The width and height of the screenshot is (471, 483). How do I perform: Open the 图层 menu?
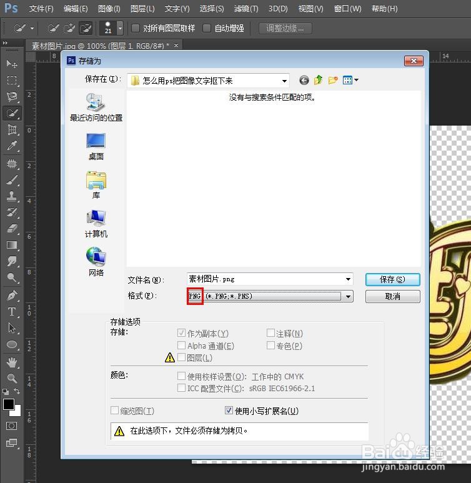(x=142, y=9)
